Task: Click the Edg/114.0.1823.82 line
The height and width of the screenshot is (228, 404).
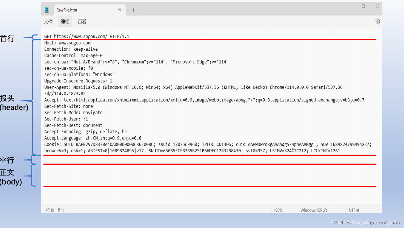Action: (x=65, y=94)
